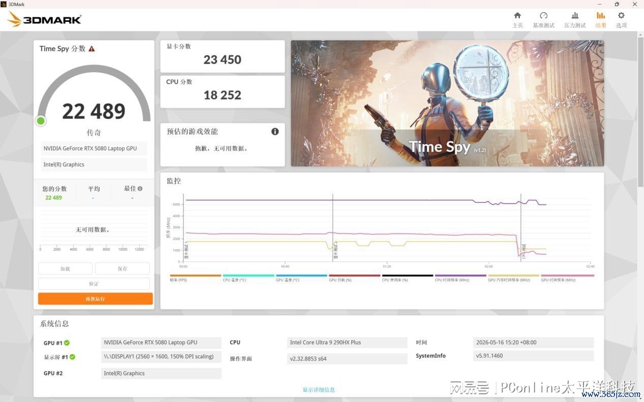Screen dimensions: 644x402
Task: Click warning triangle next to Time Spy 分数
Action: [x=91, y=49]
